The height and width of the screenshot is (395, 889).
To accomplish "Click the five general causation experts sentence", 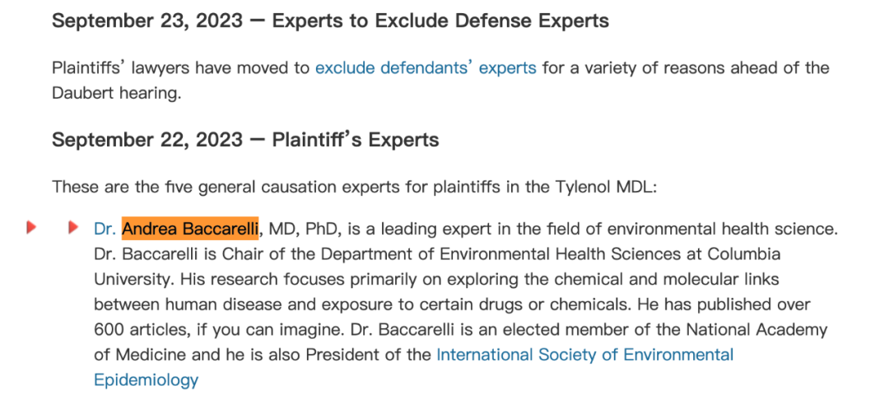I will point(354,187).
